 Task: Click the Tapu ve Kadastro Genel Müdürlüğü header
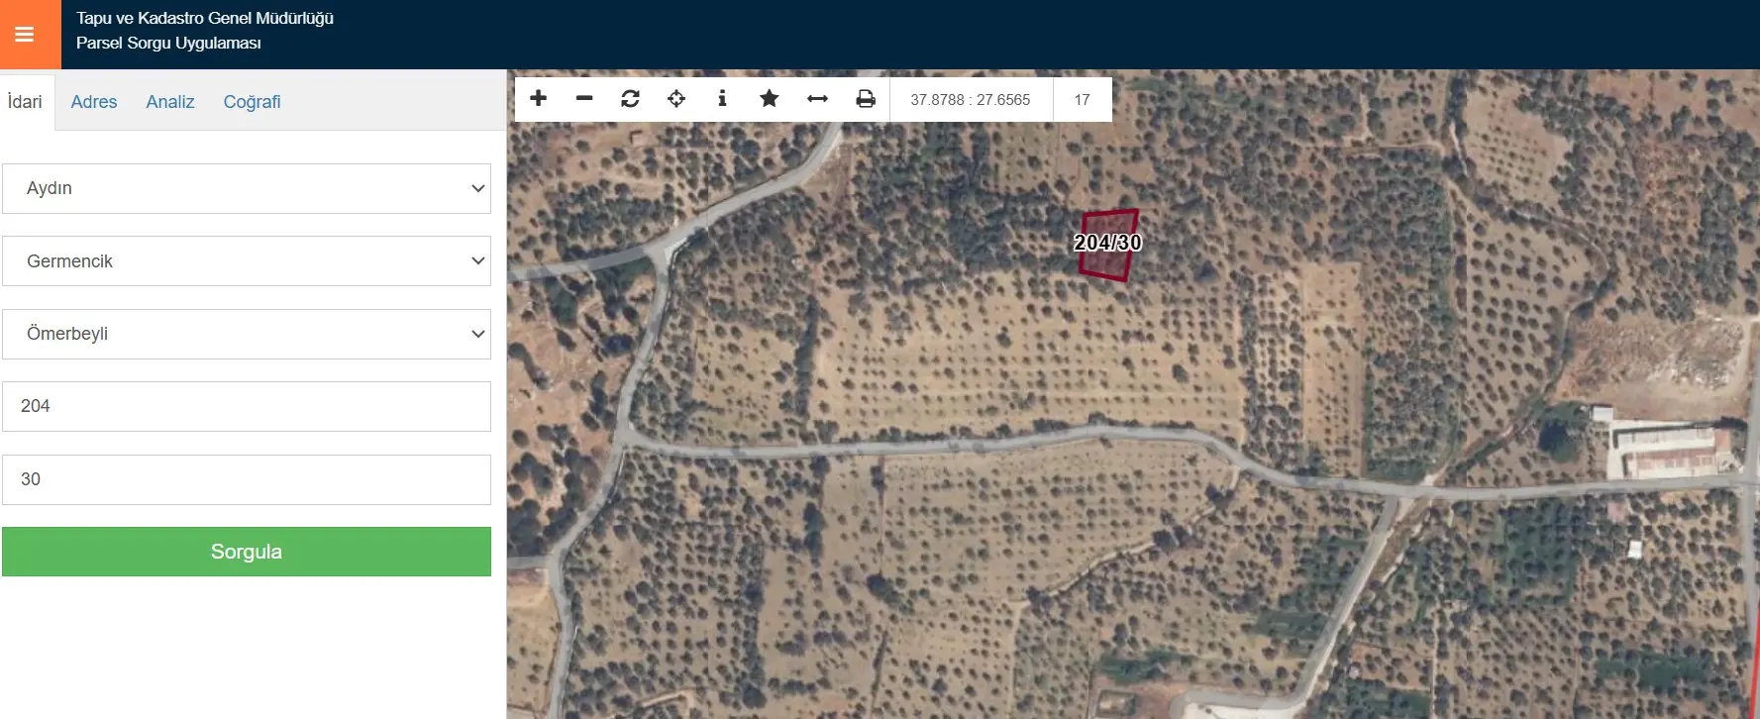point(205,18)
